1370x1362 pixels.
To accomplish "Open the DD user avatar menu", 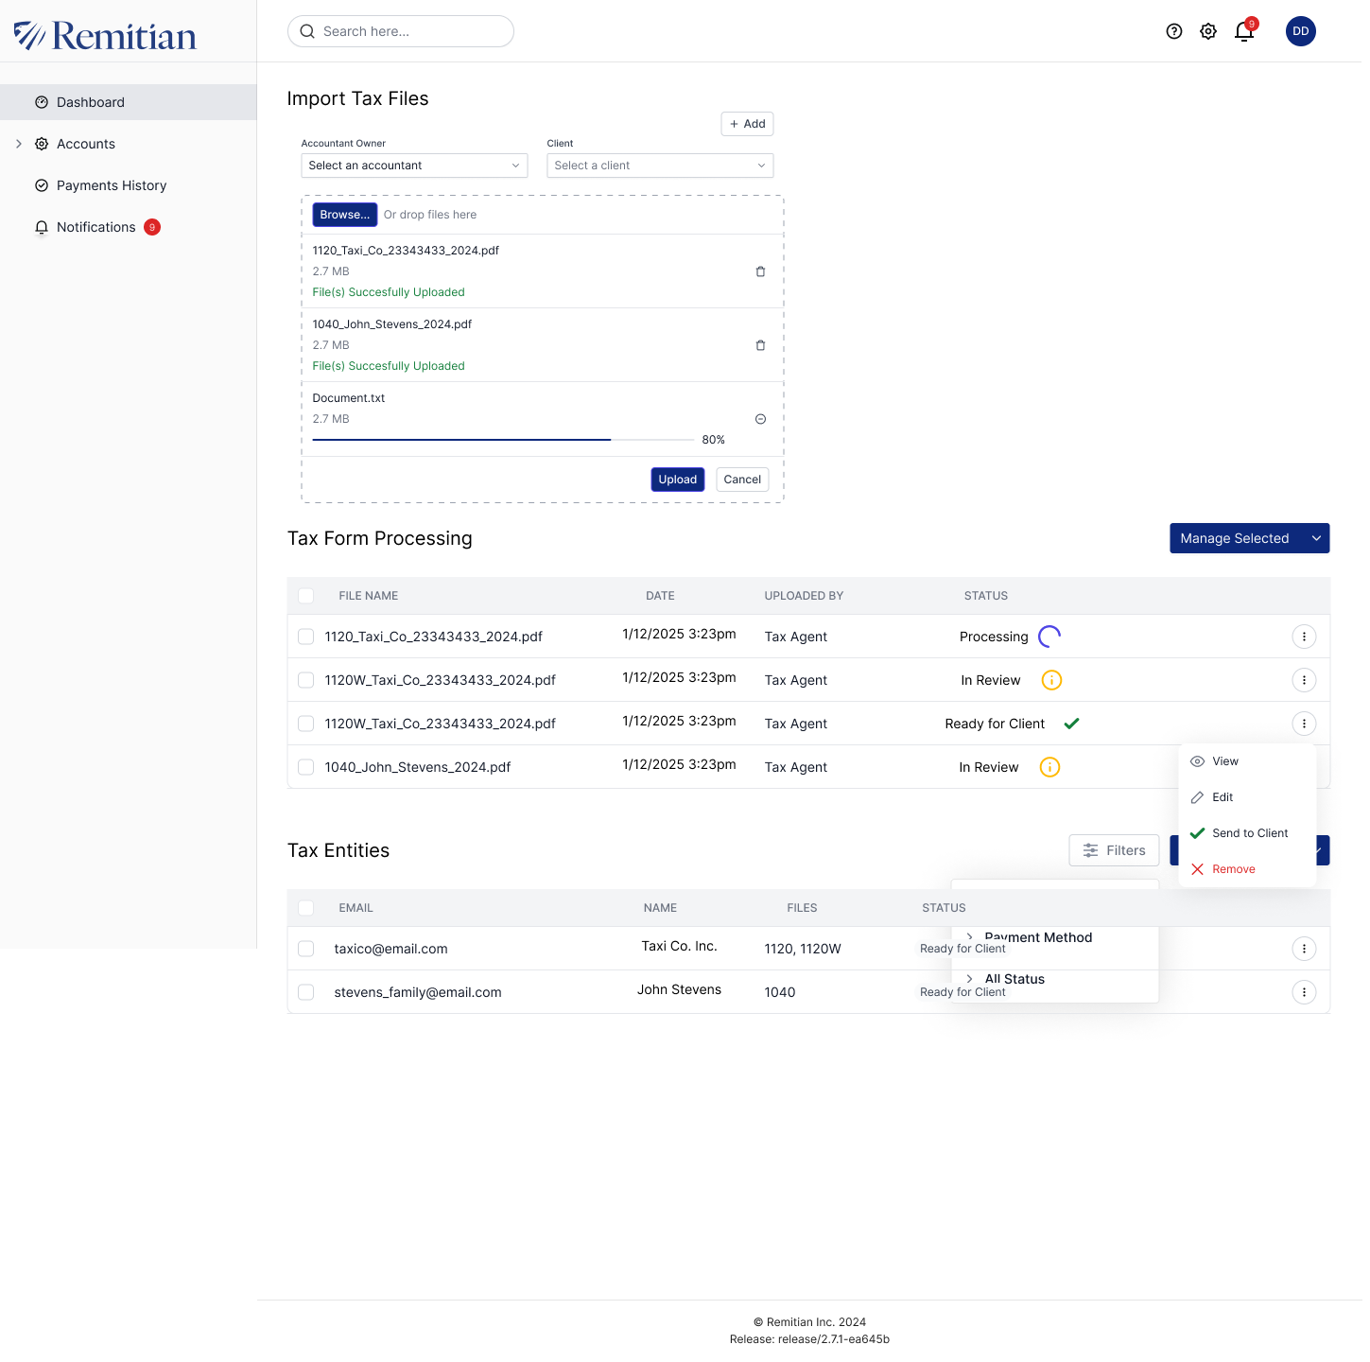I will pos(1301,31).
